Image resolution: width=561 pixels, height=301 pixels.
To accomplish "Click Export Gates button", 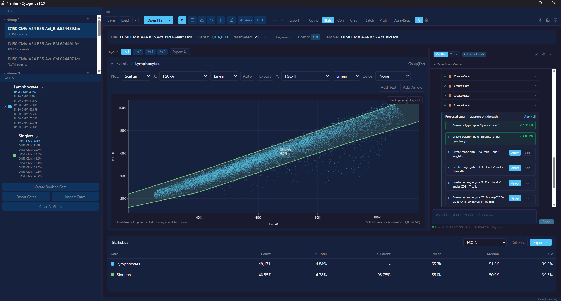I will tap(26, 197).
